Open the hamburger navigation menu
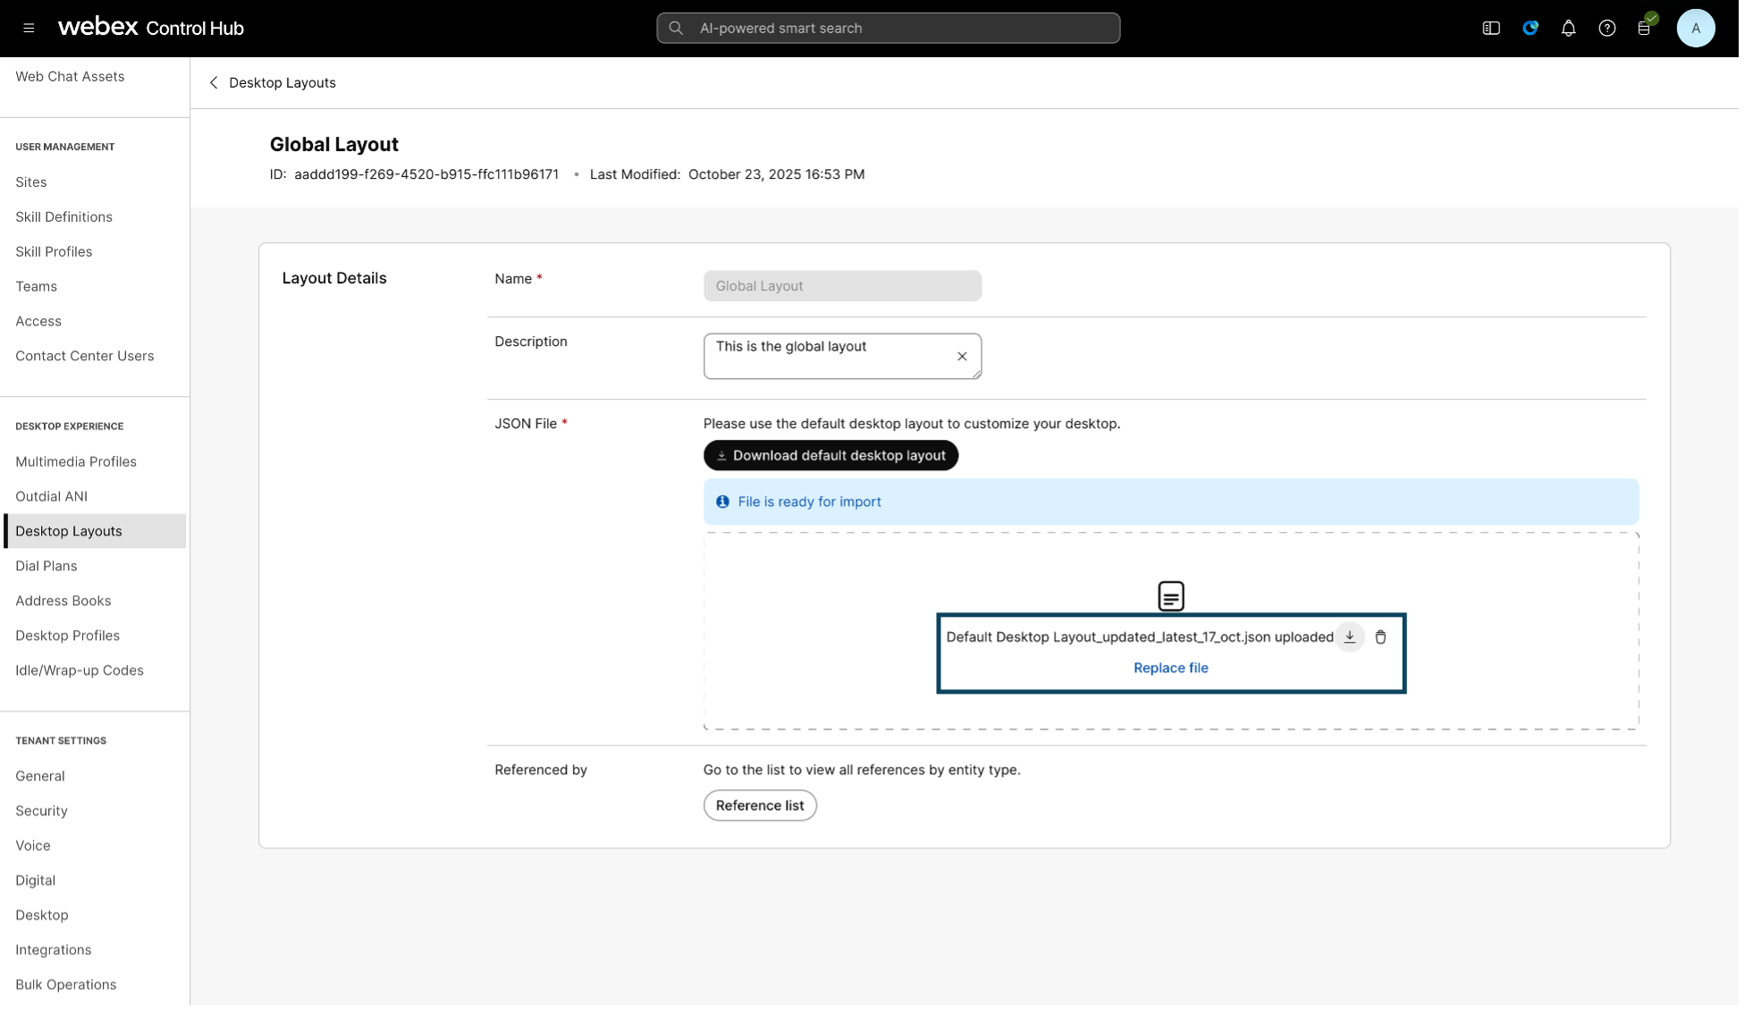Image resolution: width=1745 pixels, height=1012 pixels. pos(29,29)
